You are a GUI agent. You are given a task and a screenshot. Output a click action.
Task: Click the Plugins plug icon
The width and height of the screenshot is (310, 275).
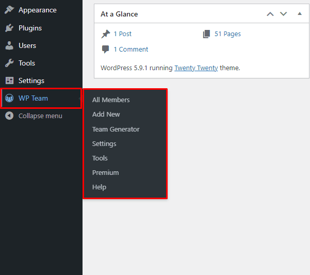click(x=9, y=28)
